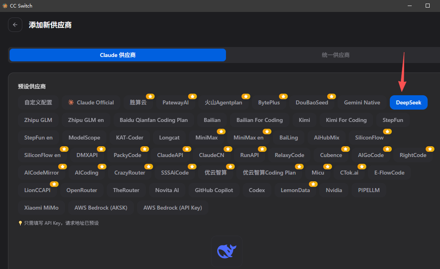Choose the ClaudeCN provider
This screenshot has width=440, height=269.
coord(212,155)
